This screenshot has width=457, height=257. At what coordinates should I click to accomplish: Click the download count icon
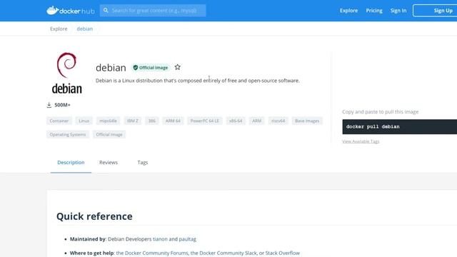coord(49,105)
